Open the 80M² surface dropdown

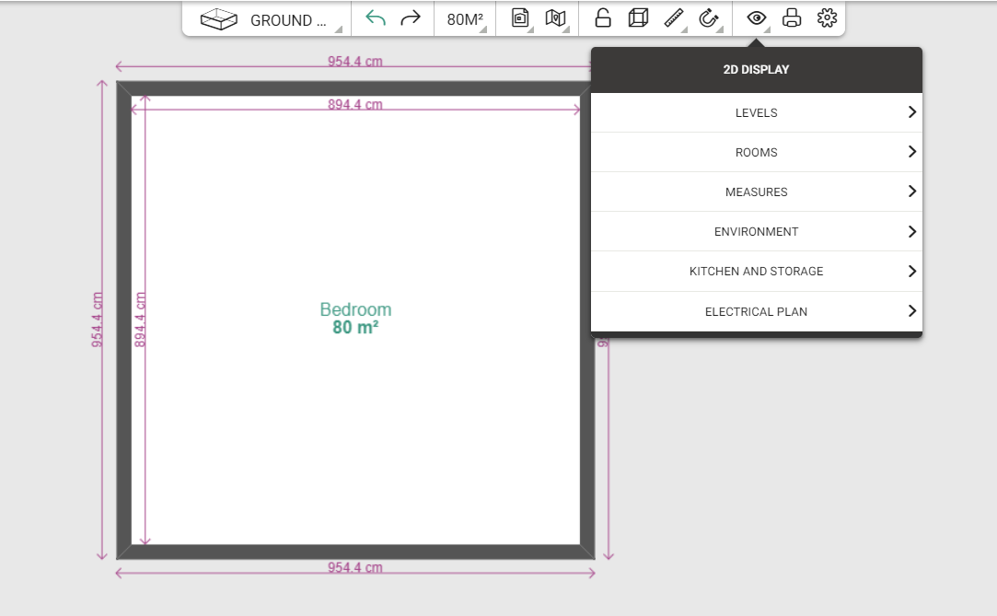pyautogui.click(x=466, y=19)
